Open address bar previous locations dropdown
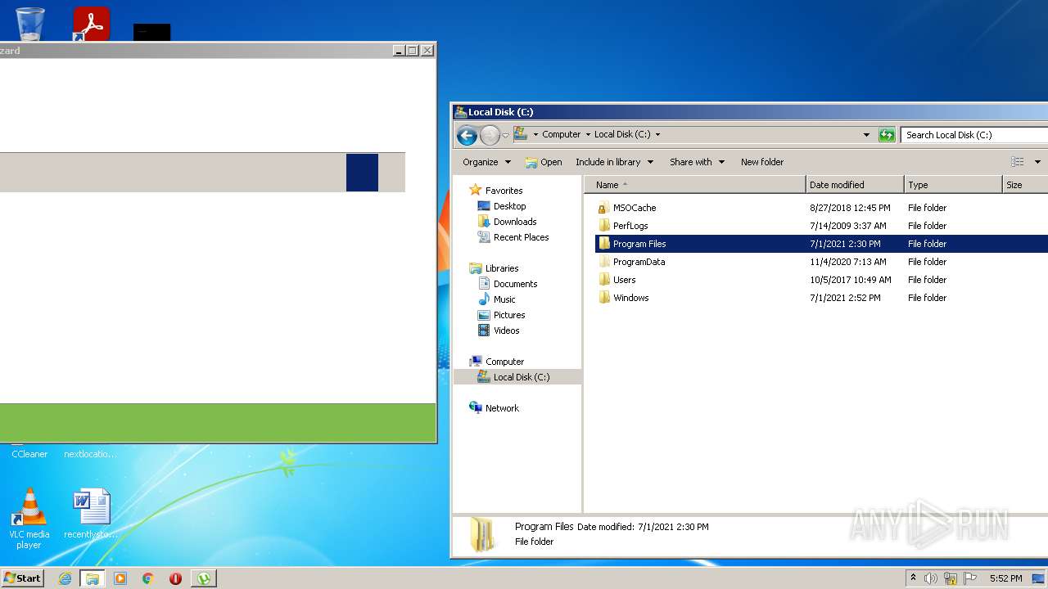The height and width of the screenshot is (589, 1048). [866, 135]
